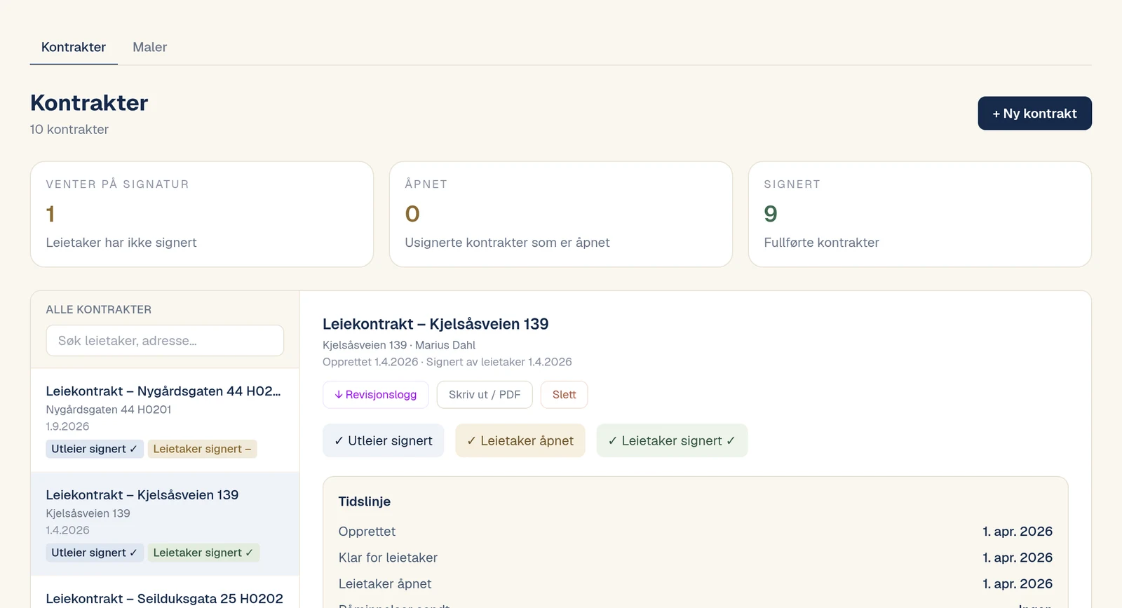The image size is (1122, 608).
Task: Click the Leietaker signert status chip in detail panel
Action: coord(672,440)
